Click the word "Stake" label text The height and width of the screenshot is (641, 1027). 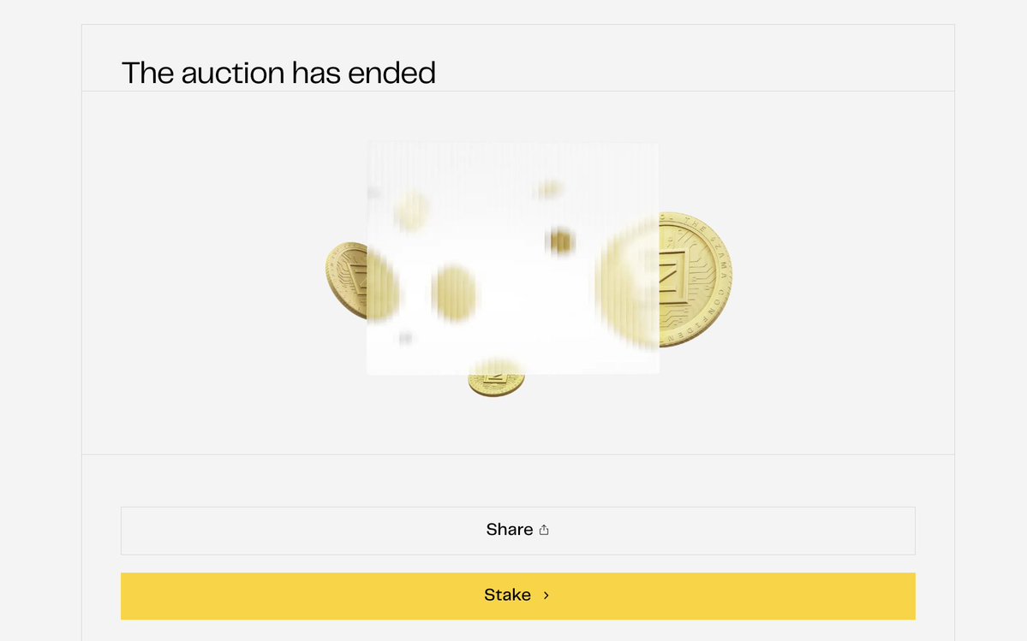(507, 595)
